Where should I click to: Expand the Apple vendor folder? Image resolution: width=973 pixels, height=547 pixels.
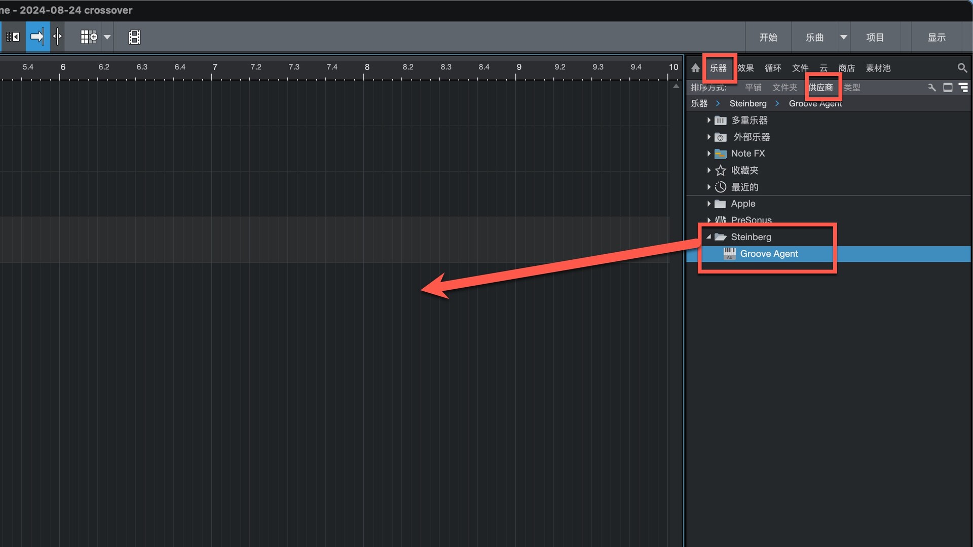(x=708, y=204)
